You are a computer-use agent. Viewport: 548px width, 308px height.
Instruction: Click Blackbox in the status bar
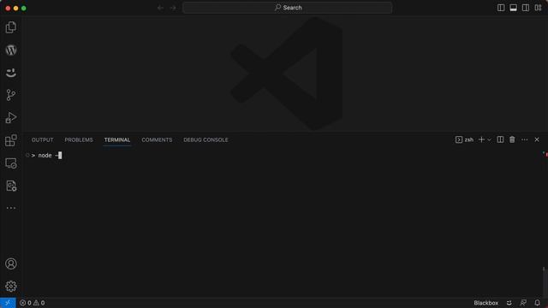point(485,303)
